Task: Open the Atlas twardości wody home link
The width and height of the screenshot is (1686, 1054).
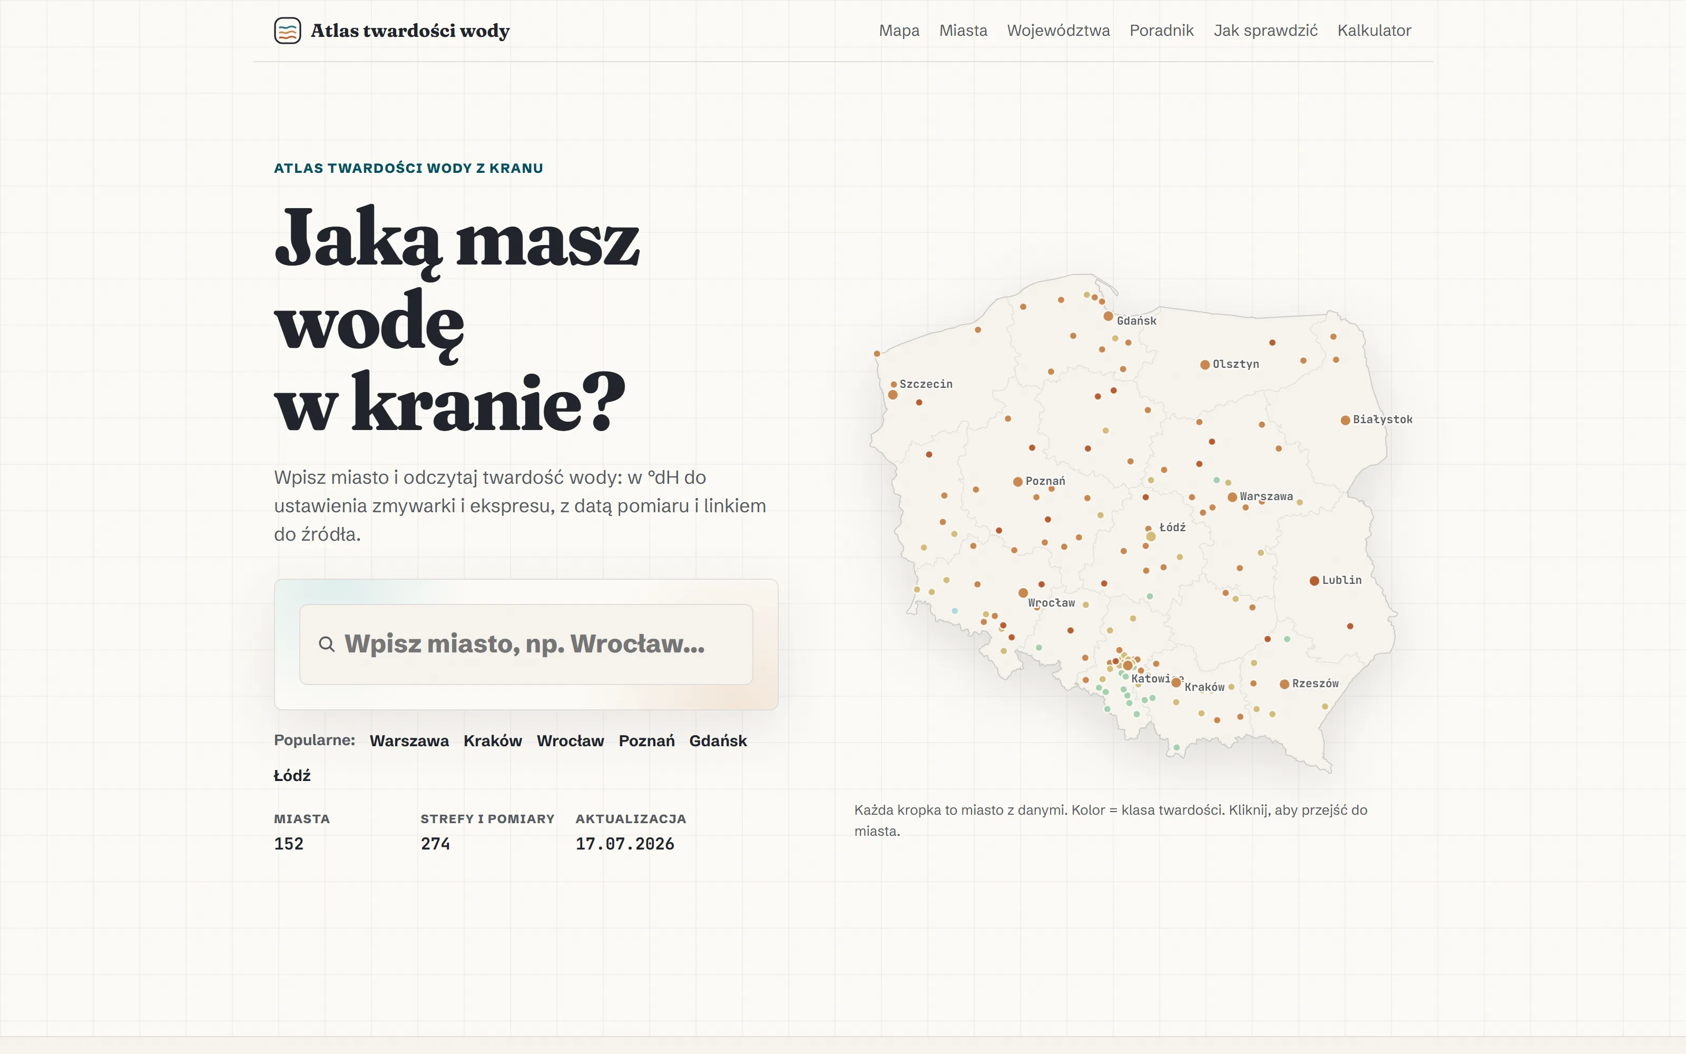Action: point(391,31)
